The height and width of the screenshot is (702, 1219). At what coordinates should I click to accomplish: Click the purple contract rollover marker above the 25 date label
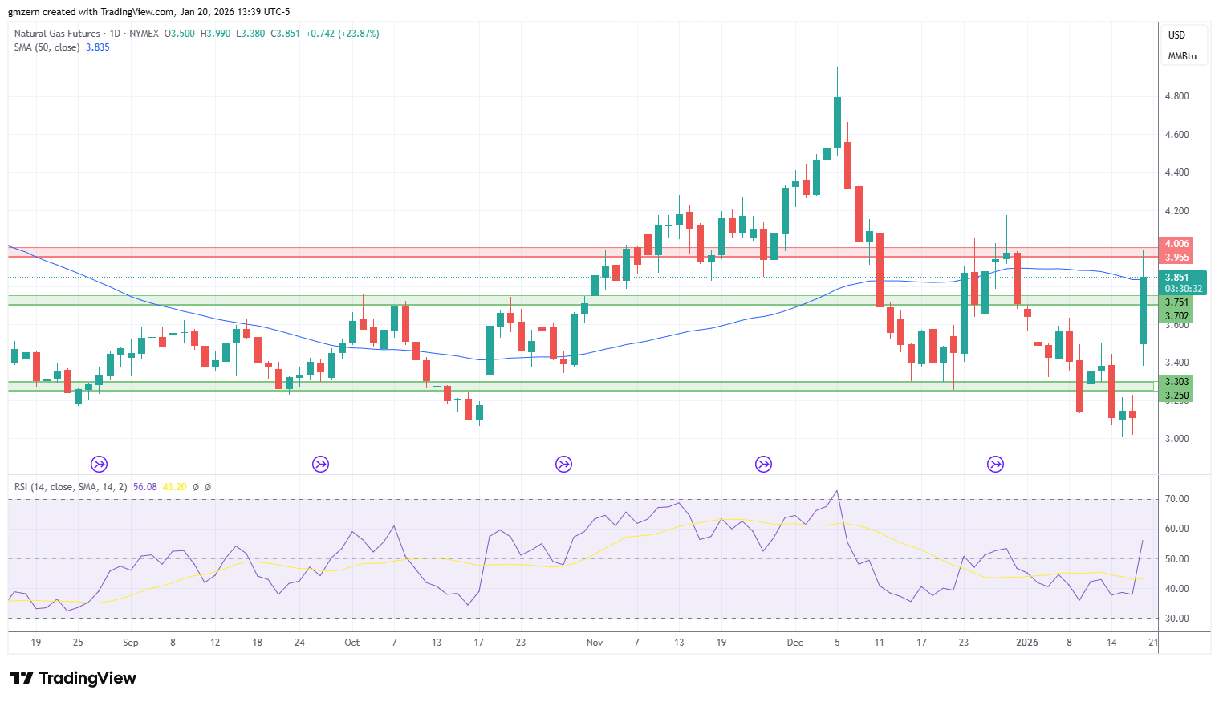tap(100, 464)
